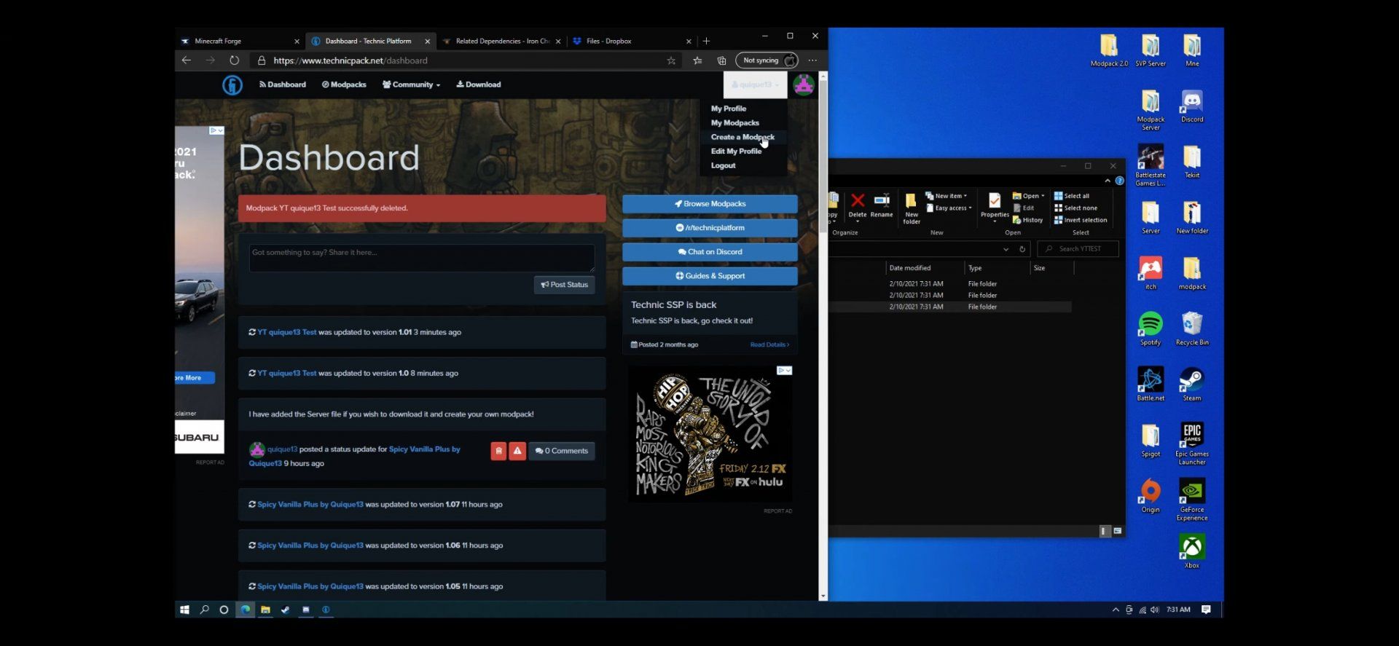Screen dimensions: 1399x646
Task: Click the Post Status button
Action: tap(565, 285)
